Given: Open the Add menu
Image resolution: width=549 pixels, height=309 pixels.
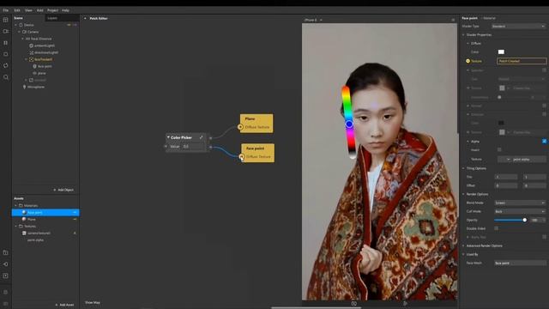Looking at the screenshot, I should tap(40, 10).
